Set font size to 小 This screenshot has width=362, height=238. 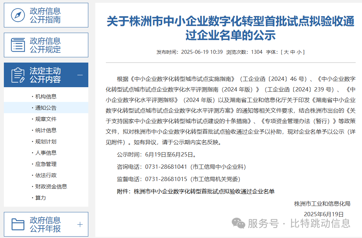coord(298,52)
